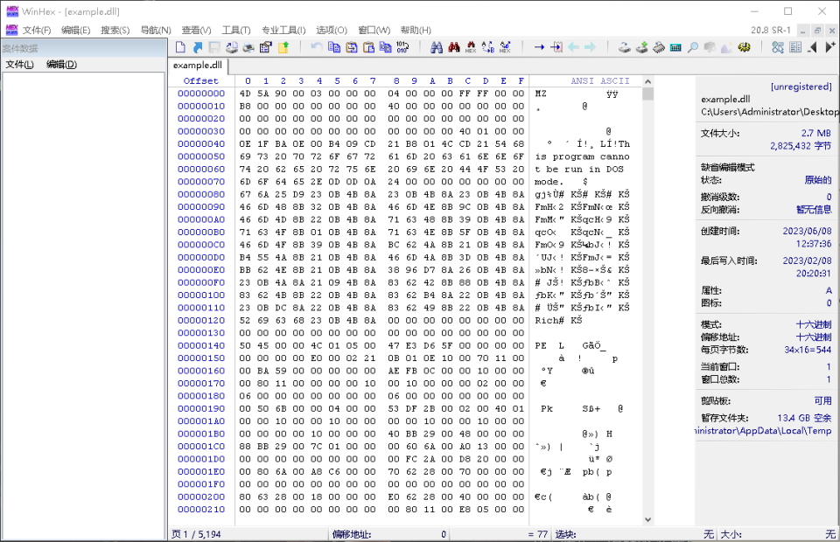Click the blue arrow Go to offset icon

pyautogui.click(x=539, y=47)
